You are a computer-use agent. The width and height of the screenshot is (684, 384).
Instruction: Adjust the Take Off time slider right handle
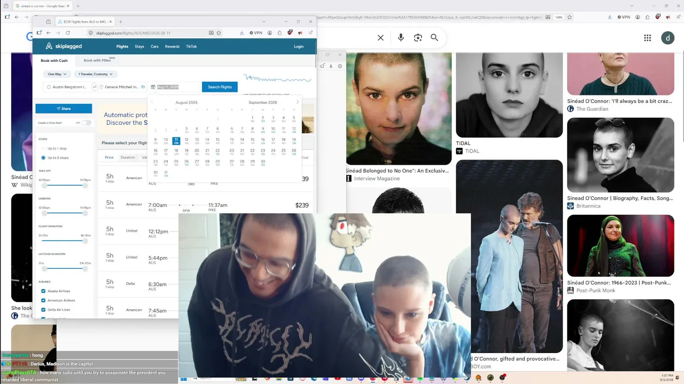pyautogui.click(x=85, y=185)
